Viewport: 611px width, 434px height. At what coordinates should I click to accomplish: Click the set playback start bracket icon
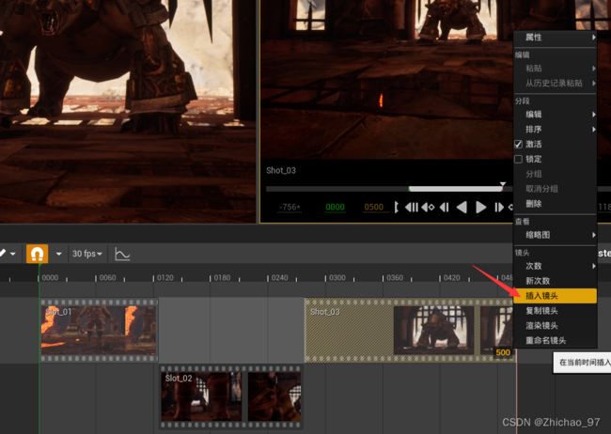coord(396,208)
